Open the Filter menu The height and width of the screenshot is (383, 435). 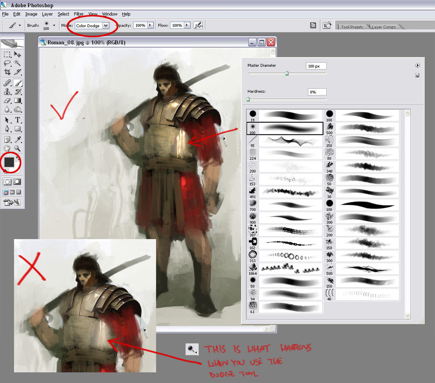pyautogui.click(x=79, y=14)
